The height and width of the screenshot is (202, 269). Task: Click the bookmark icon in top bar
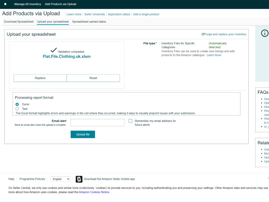pyautogui.click(x=5, y=4)
